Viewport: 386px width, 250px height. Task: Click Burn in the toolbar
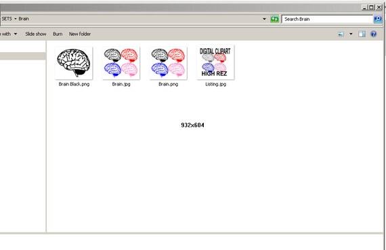[58, 34]
